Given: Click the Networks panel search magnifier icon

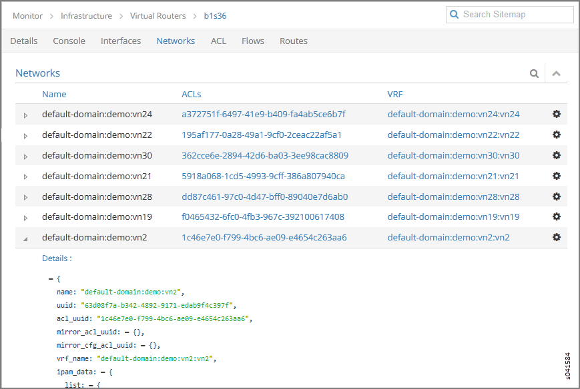Looking at the screenshot, I should 534,74.
